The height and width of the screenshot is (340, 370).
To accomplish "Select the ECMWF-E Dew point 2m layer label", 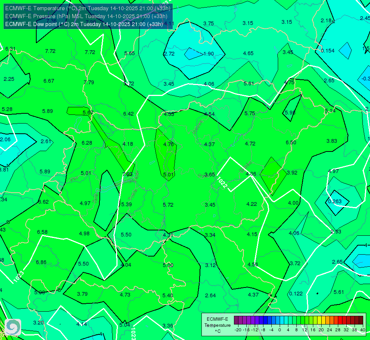I will coord(84,24).
